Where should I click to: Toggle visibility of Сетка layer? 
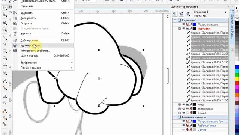pos(184,130)
